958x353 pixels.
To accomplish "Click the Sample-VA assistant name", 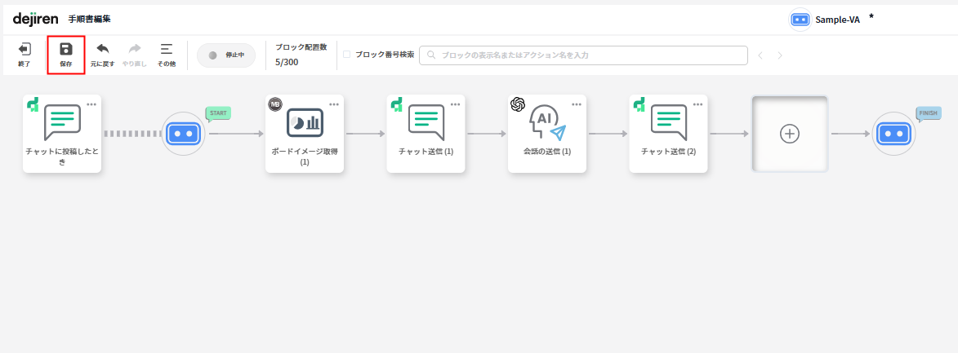I will coord(837,20).
